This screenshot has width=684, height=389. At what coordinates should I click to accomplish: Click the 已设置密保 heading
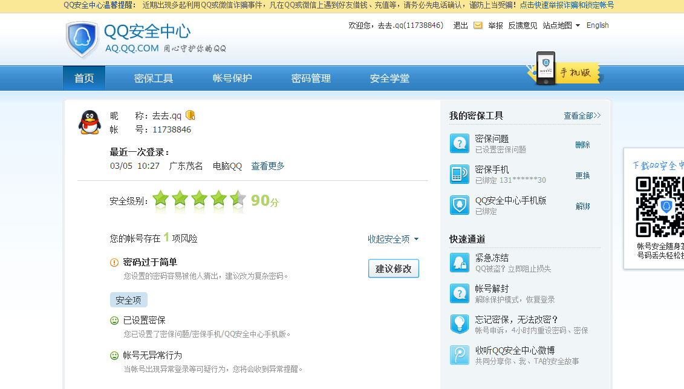pyautogui.click(x=144, y=320)
